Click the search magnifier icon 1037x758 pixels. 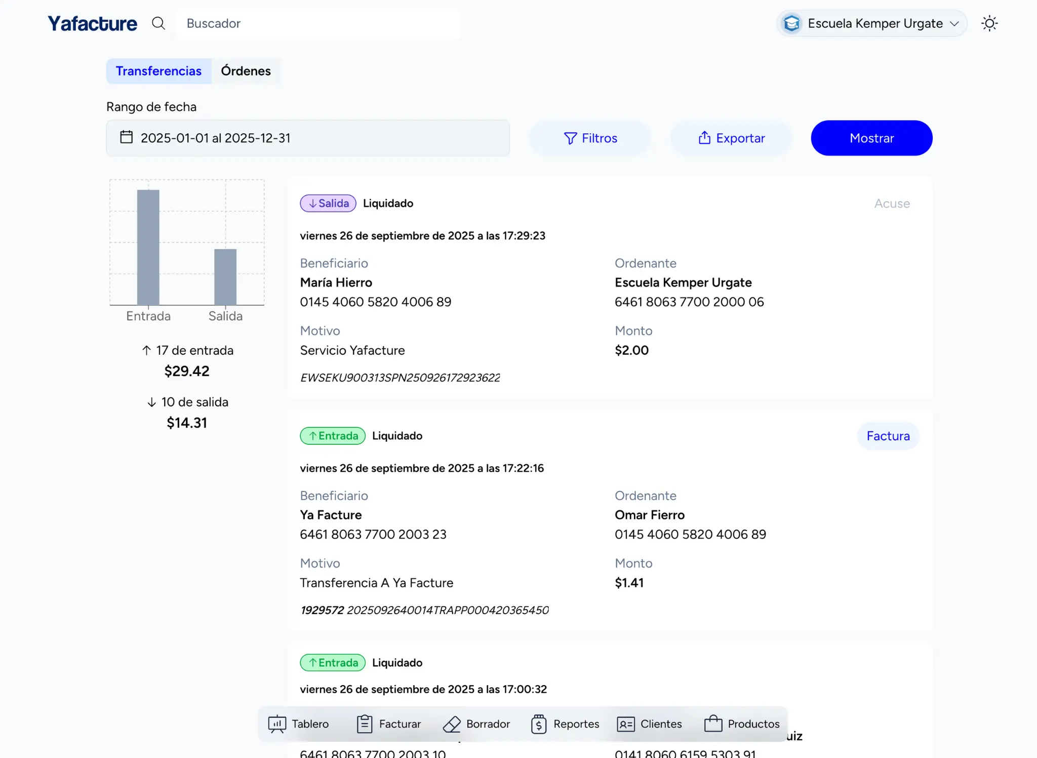tap(158, 23)
